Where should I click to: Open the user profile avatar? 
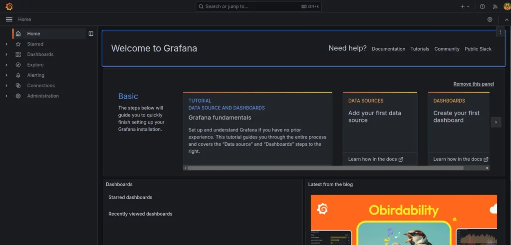click(x=507, y=6)
